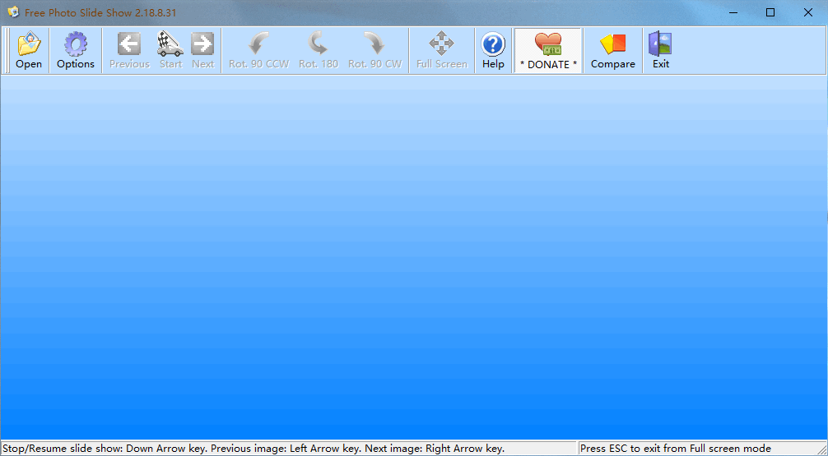This screenshot has height=456, width=828.
Task: Advance to the Next image
Action: coord(202,50)
